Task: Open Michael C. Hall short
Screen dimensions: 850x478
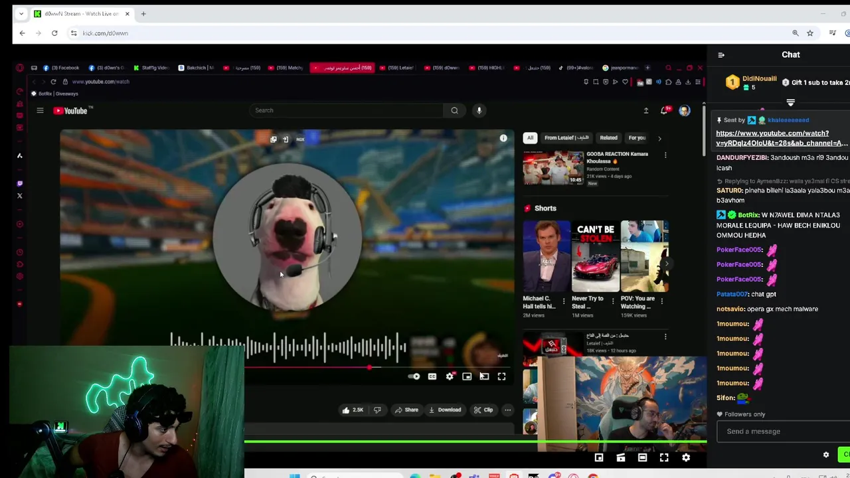Action: pos(546,256)
